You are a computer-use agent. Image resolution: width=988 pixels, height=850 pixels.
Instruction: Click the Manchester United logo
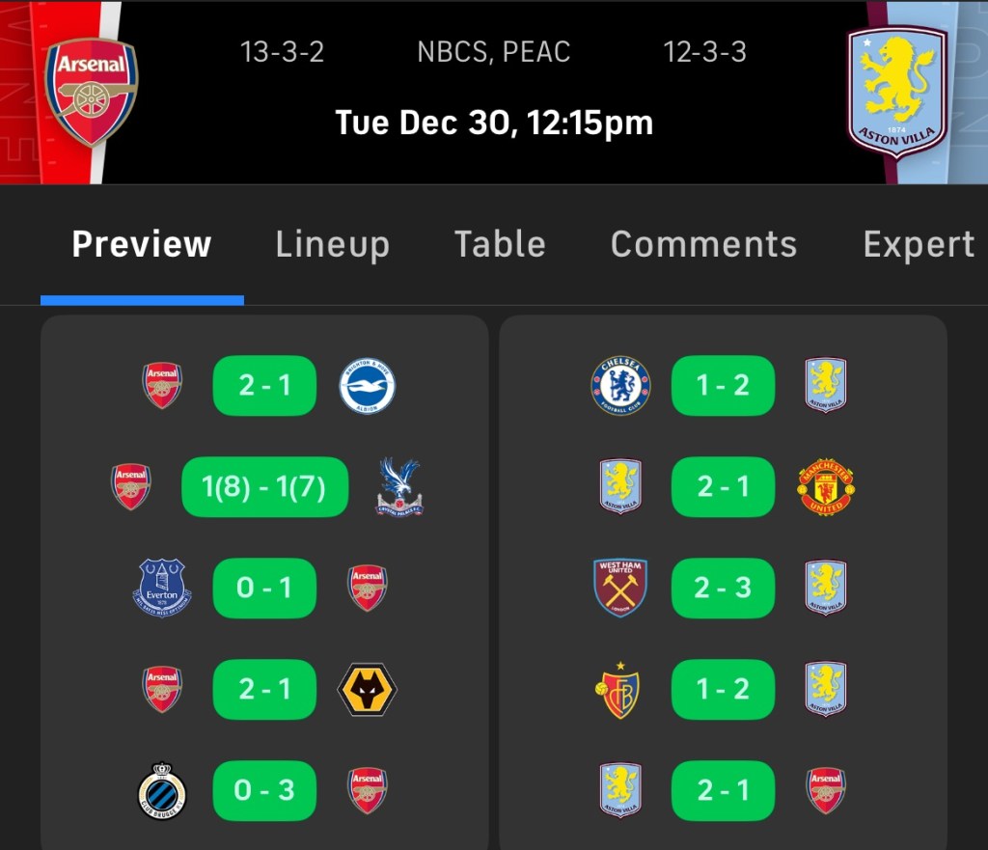[x=826, y=487]
